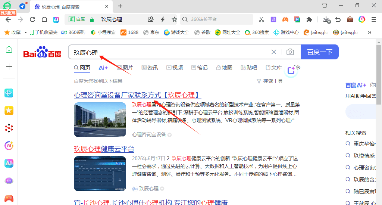Image resolution: width=382 pixels, height=205 pixels.
Task: Open the downloads icon in toolbar
Action: (326, 19)
